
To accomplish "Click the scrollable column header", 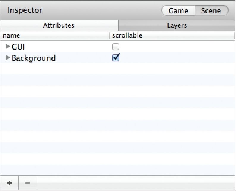I will [172, 36].
